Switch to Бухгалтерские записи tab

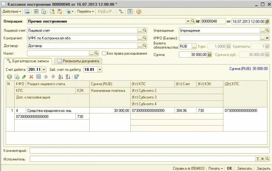coord(28,61)
